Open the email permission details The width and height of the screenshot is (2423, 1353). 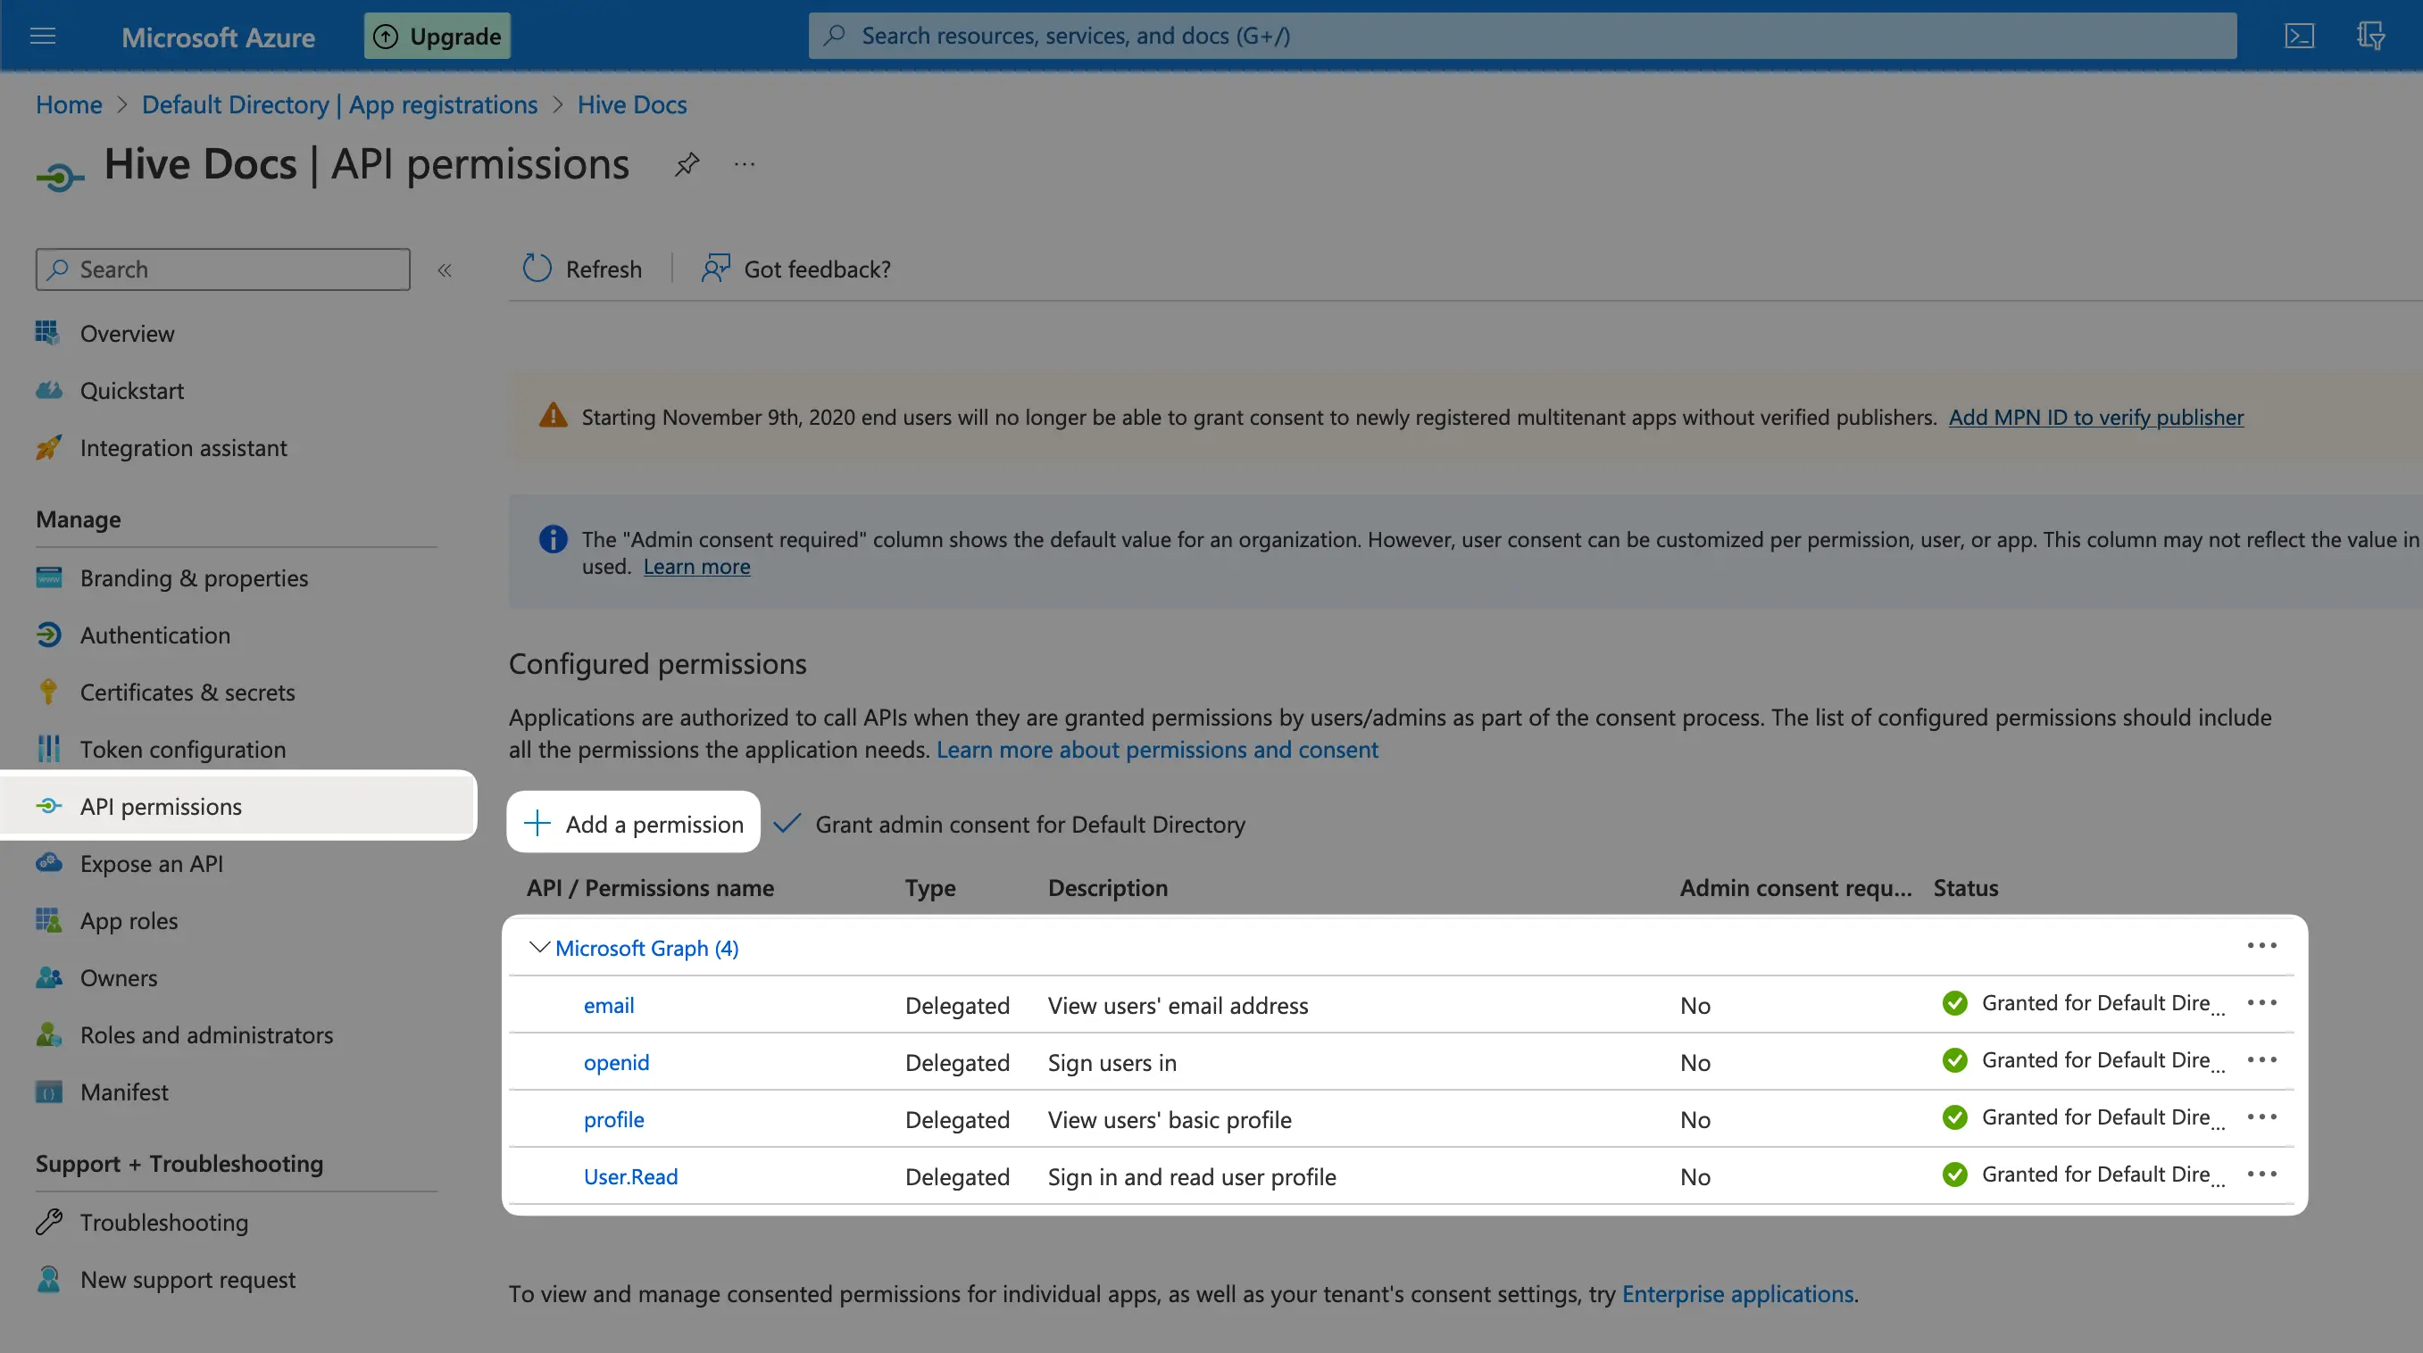point(609,1005)
